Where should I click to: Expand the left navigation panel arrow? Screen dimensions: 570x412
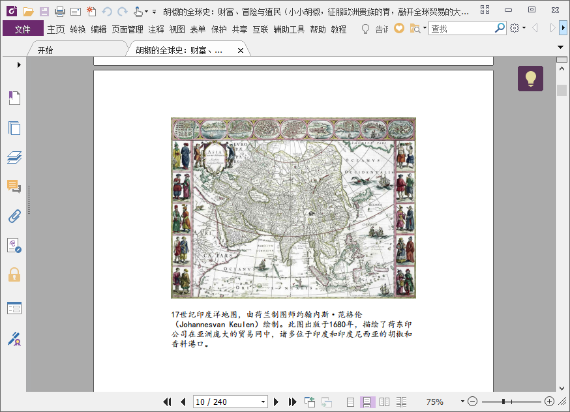coord(19,65)
